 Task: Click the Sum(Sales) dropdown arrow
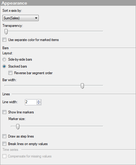36,18
